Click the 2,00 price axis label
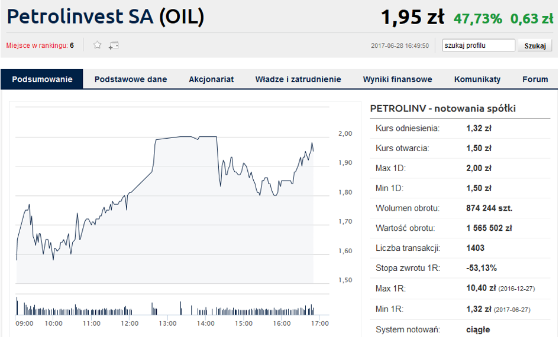Screen dimensions: 559x337 pyautogui.click(x=345, y=133)
